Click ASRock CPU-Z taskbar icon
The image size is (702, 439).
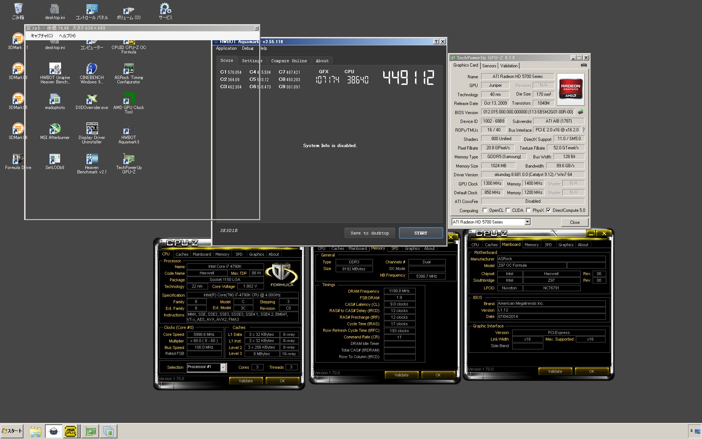(71, 431)
